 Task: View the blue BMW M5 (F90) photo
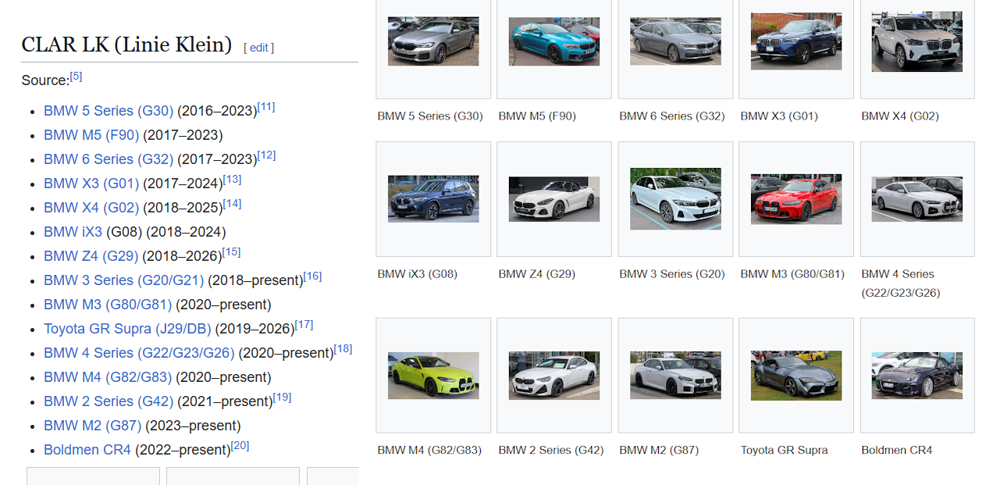point(554,41)
